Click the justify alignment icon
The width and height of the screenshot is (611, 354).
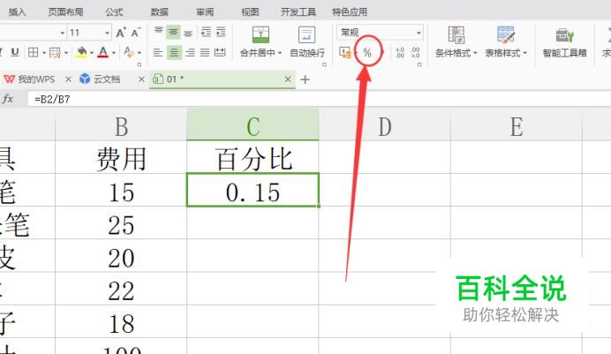point(205,52)
